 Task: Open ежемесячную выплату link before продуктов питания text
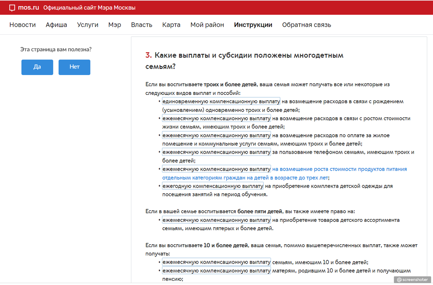[x=216, y=169]
